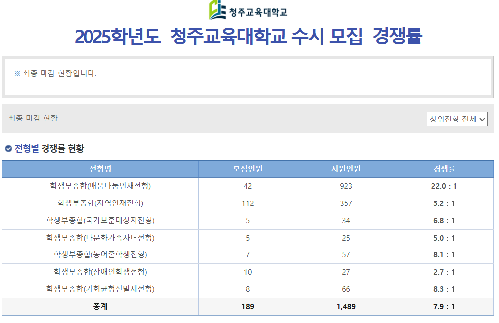Click the 모집인원 column header
The height and width of the screenshot is (323, 499).
(x=248, y=169)
